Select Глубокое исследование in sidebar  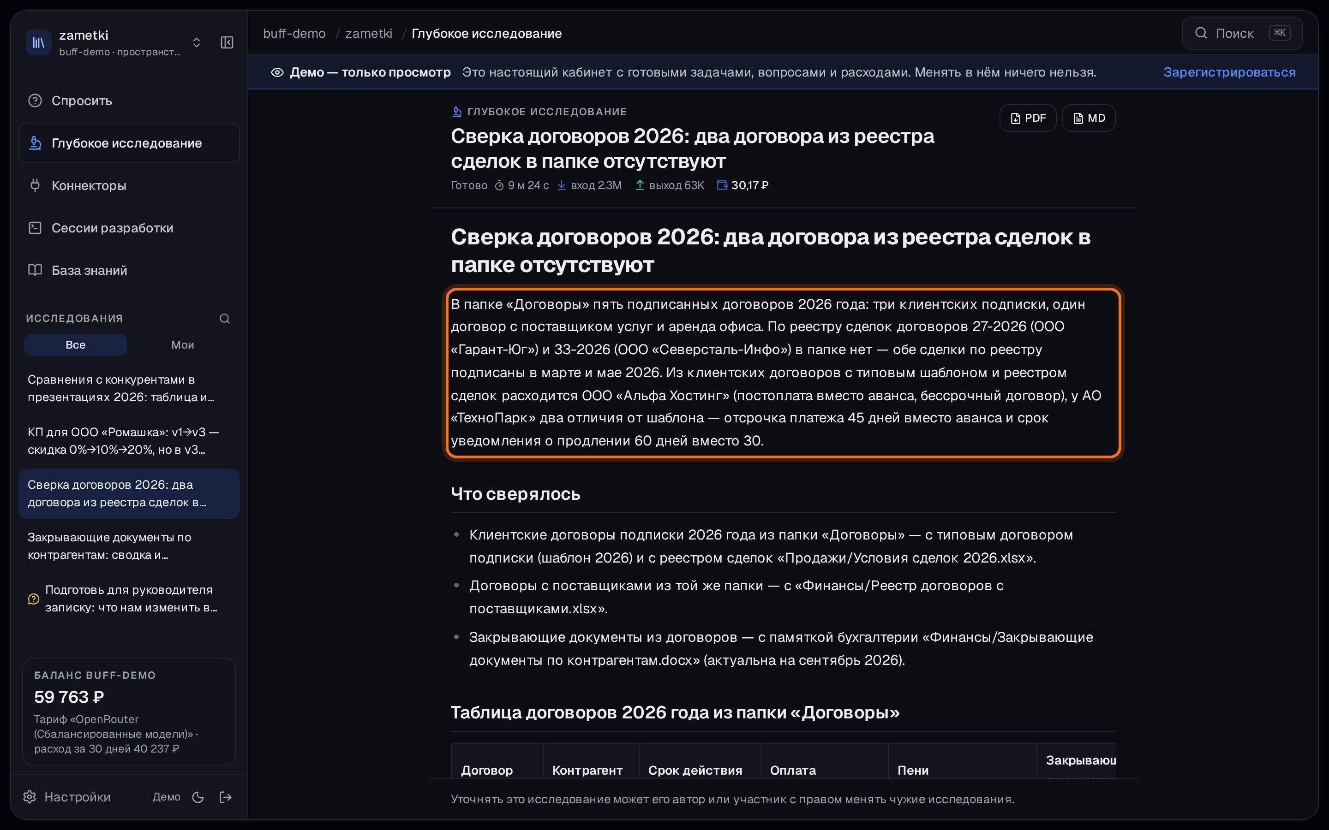click(x=129, y=143)
